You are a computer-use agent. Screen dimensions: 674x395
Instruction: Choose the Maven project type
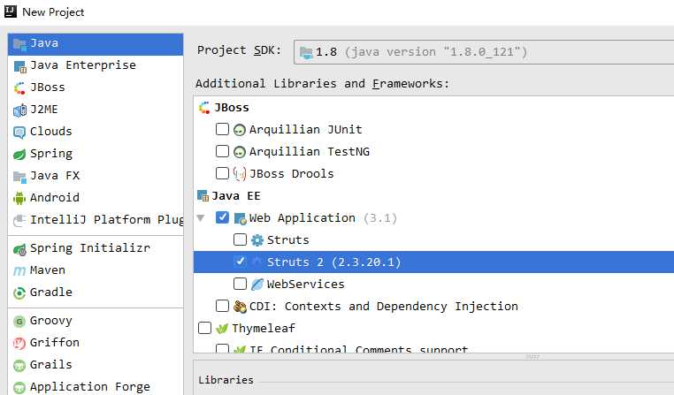click(x=96, y=270)
